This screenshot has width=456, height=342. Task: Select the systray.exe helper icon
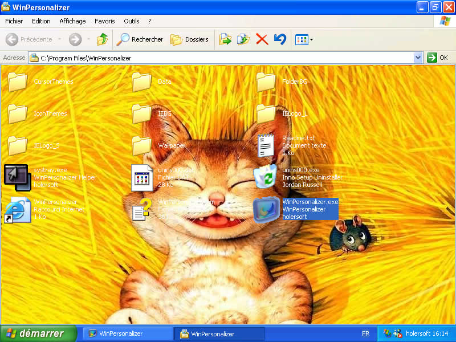coord(18,177)
